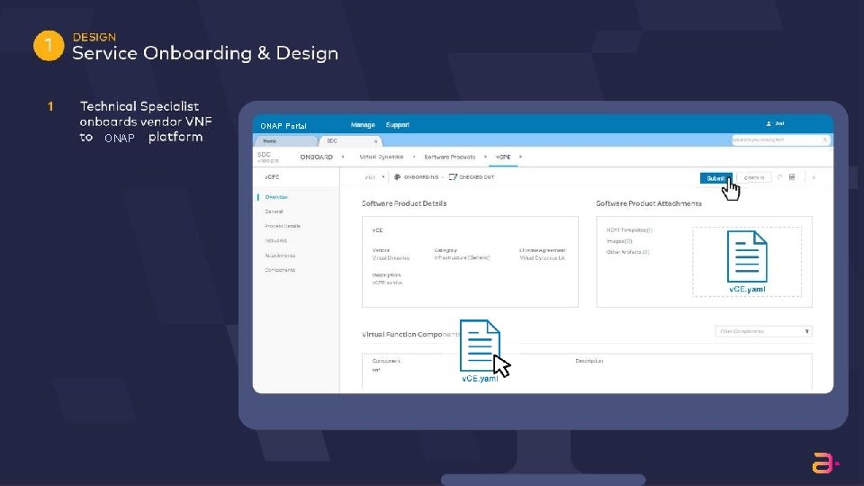Select Attachments in the sidebar
The width and height of the screenshot is (864, 486).
pos(280,256)
